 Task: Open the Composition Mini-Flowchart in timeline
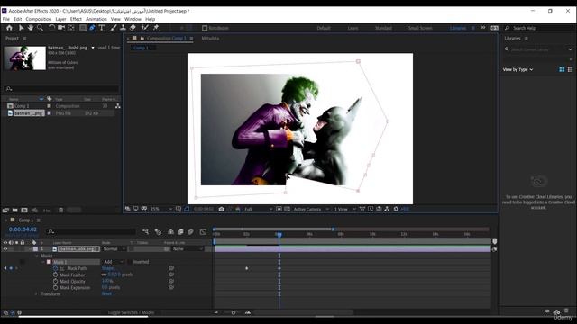point(145,232)
